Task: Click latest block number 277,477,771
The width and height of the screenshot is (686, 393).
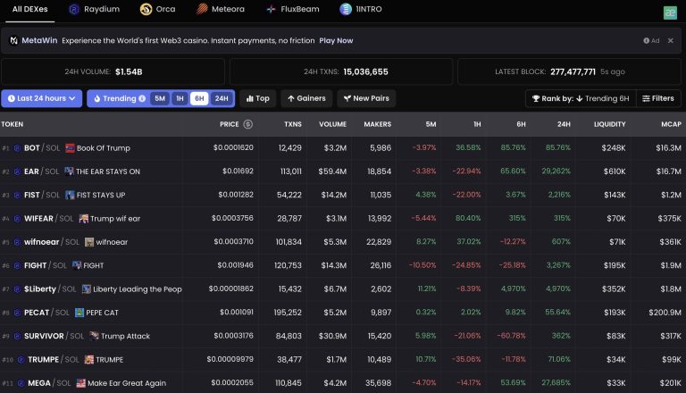Action: (573, 71)
